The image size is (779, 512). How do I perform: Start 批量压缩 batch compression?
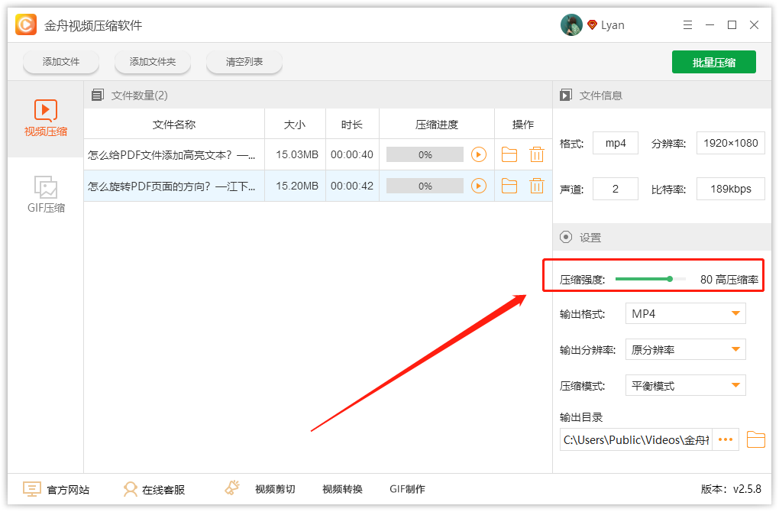point(714,62)
